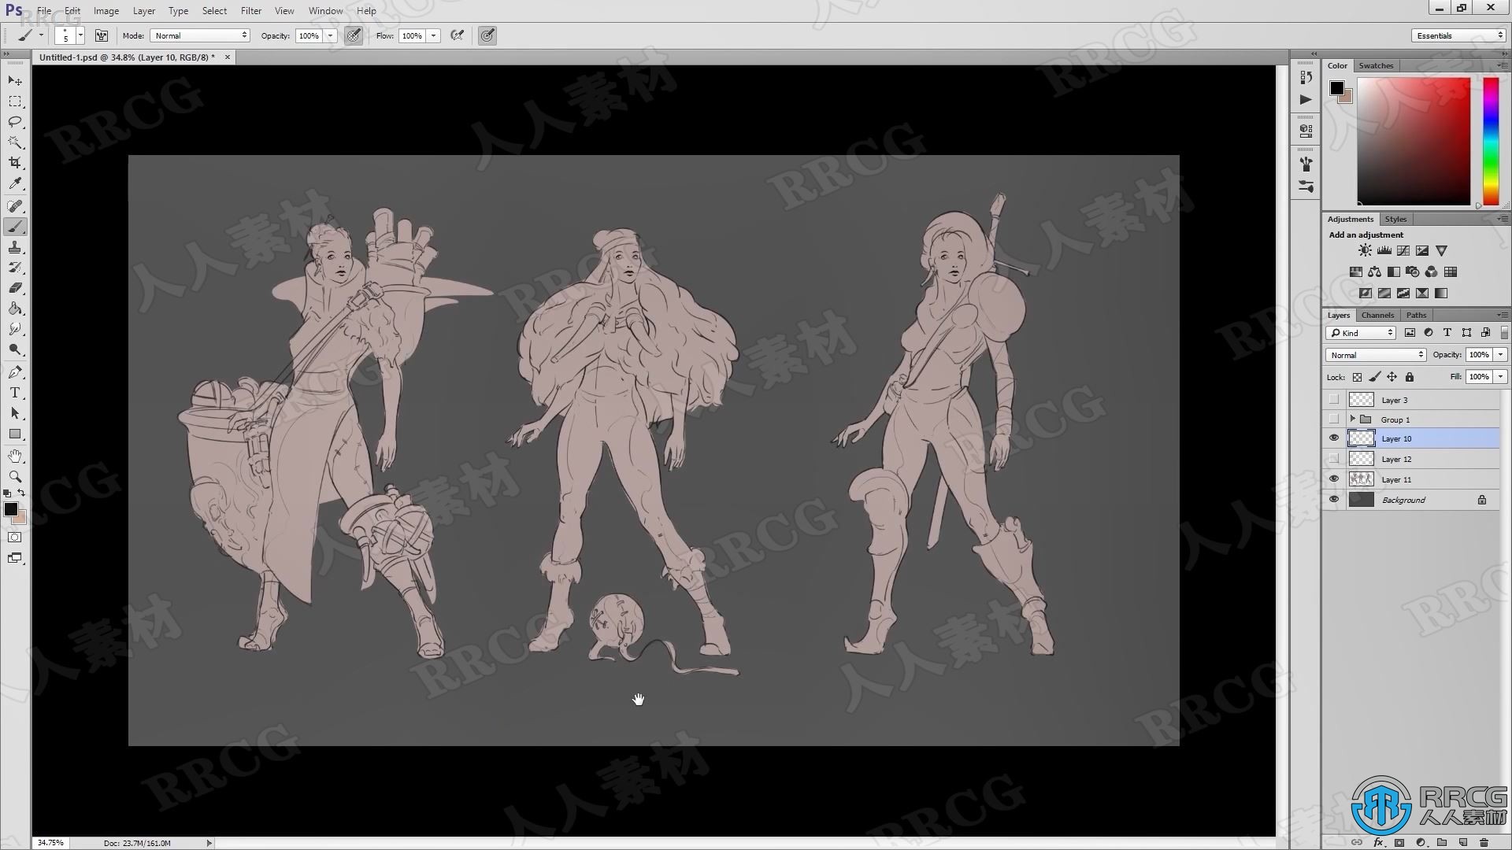Viewport: 1512px width, 850px height.
Task: Show Group 1 visibility
Action: pyautogui.click(x=1334, y=419)
